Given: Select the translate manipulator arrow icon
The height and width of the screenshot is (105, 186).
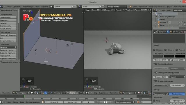Looking at the screenshot, I should pos(46,93).
